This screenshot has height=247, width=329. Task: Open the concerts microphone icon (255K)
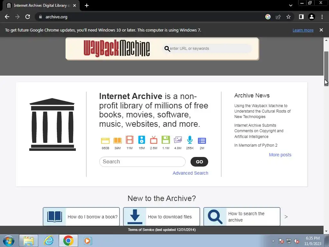(x=190, y=140)
